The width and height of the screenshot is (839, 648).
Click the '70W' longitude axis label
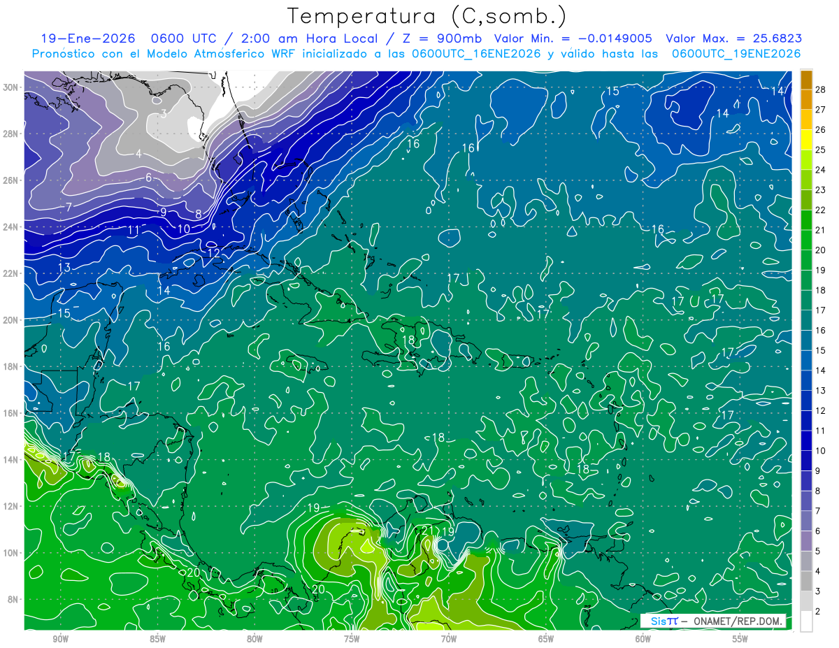[449, 639]
